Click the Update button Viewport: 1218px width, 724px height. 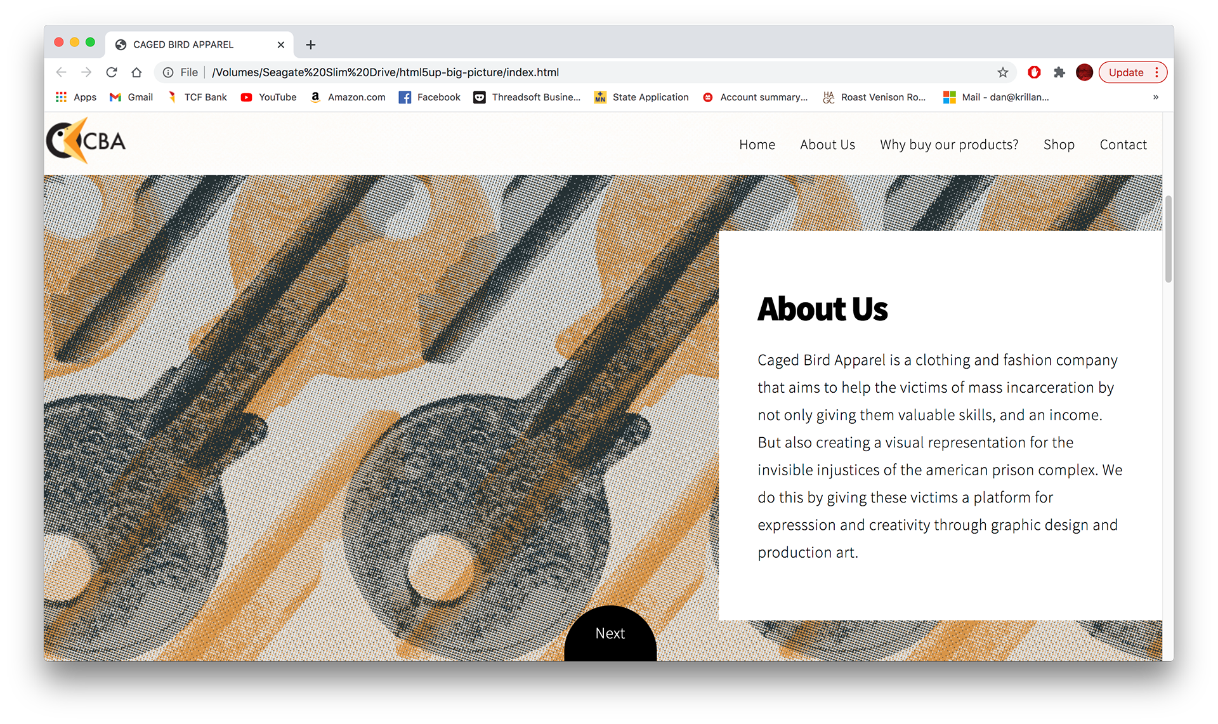pos(1125,72)
